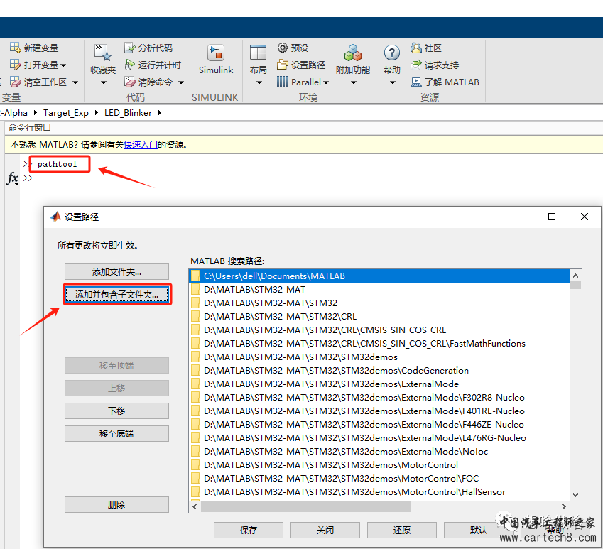Select the path ending in F446ZE-Nucleo

pos(379,425)
